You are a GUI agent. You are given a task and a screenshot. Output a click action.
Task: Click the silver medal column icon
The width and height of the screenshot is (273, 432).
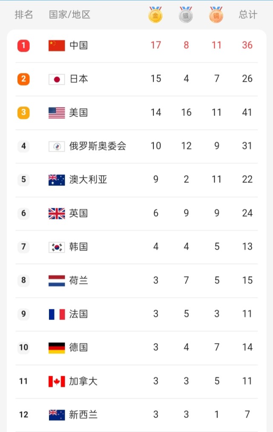pos(186,15)
